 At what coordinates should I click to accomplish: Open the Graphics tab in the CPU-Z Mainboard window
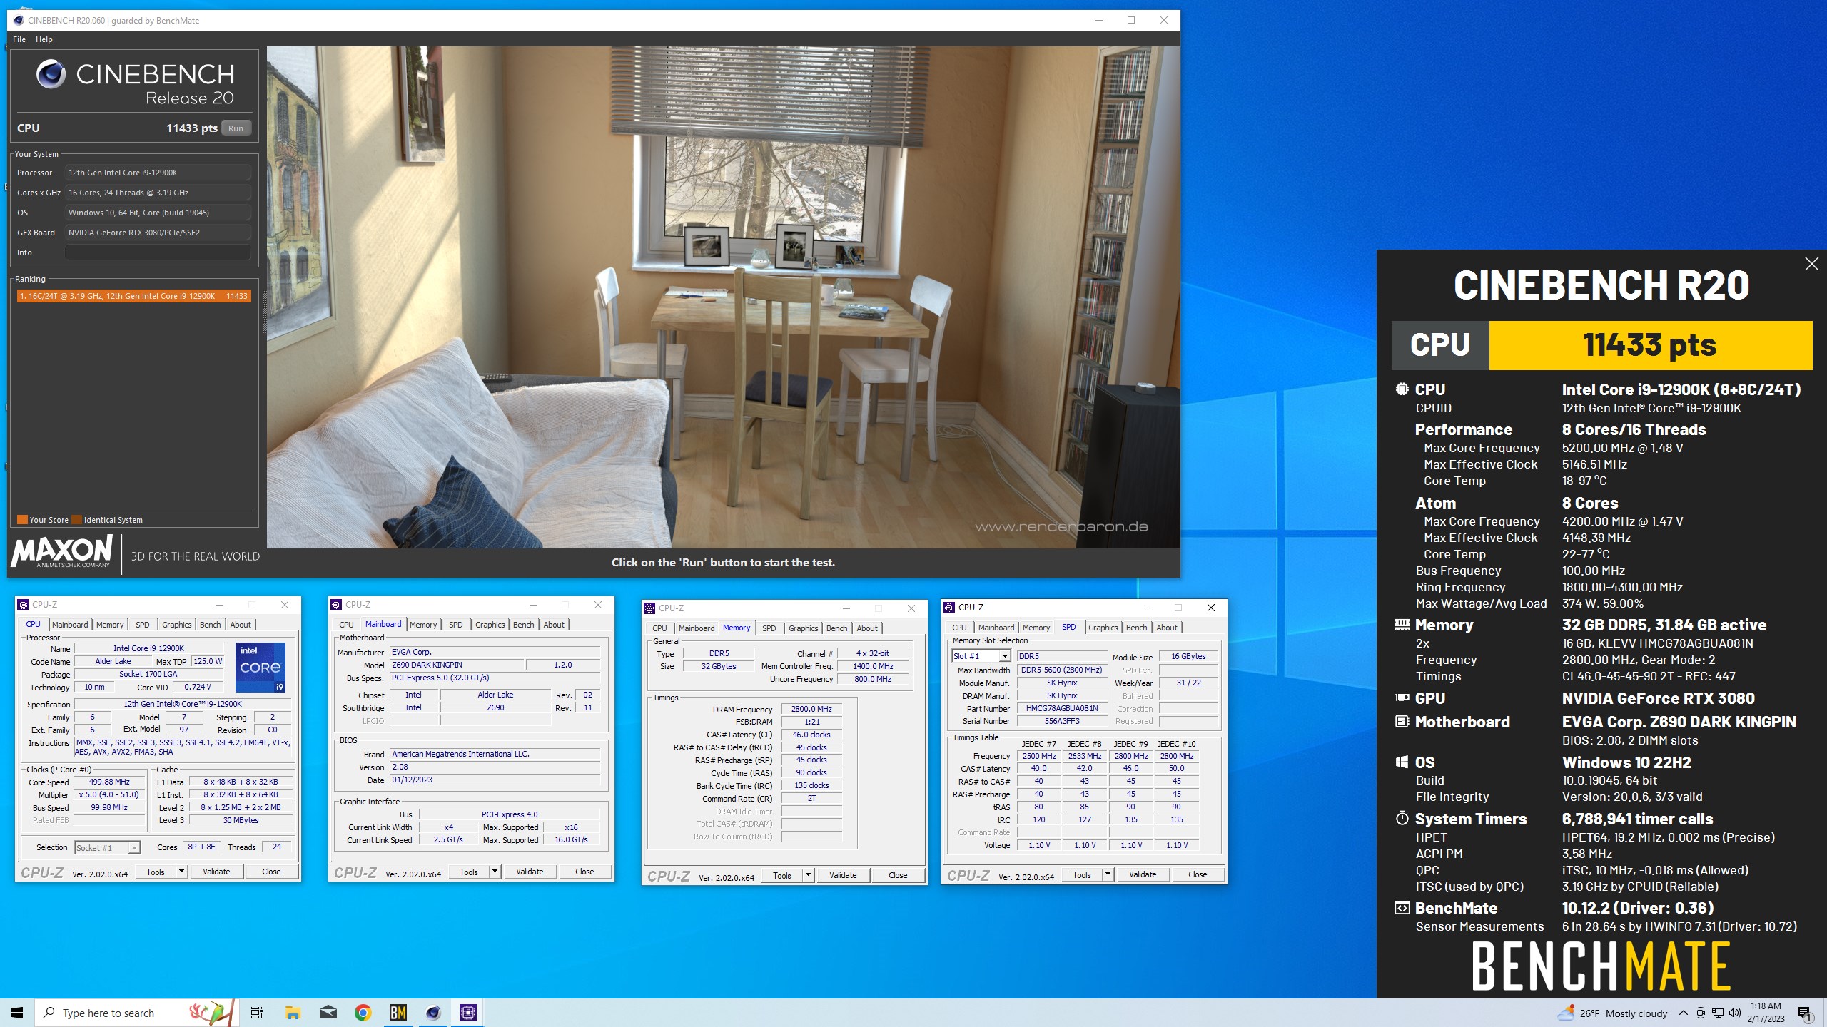490,625
